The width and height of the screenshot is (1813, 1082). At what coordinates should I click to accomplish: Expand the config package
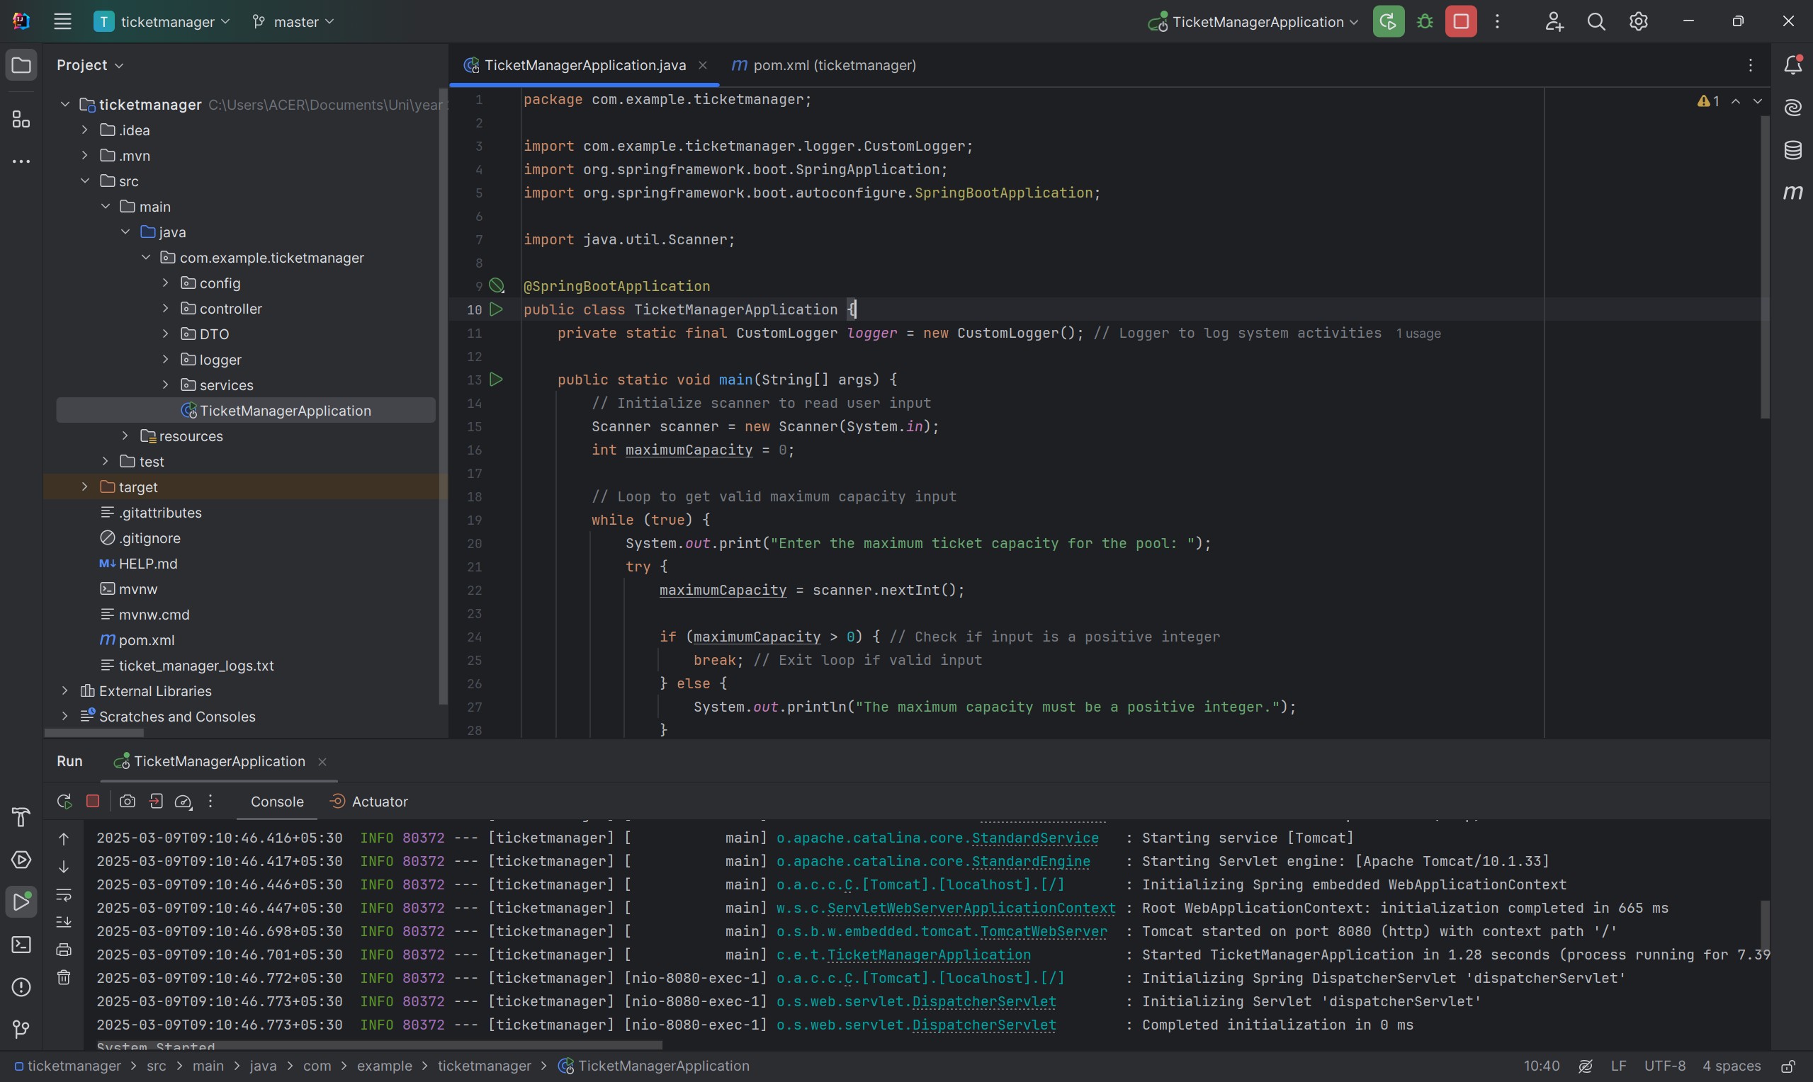click(166, 283)
